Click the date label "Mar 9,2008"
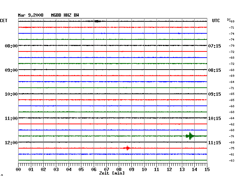The height and width of the screenshot is (179, 236). (30, 15)
